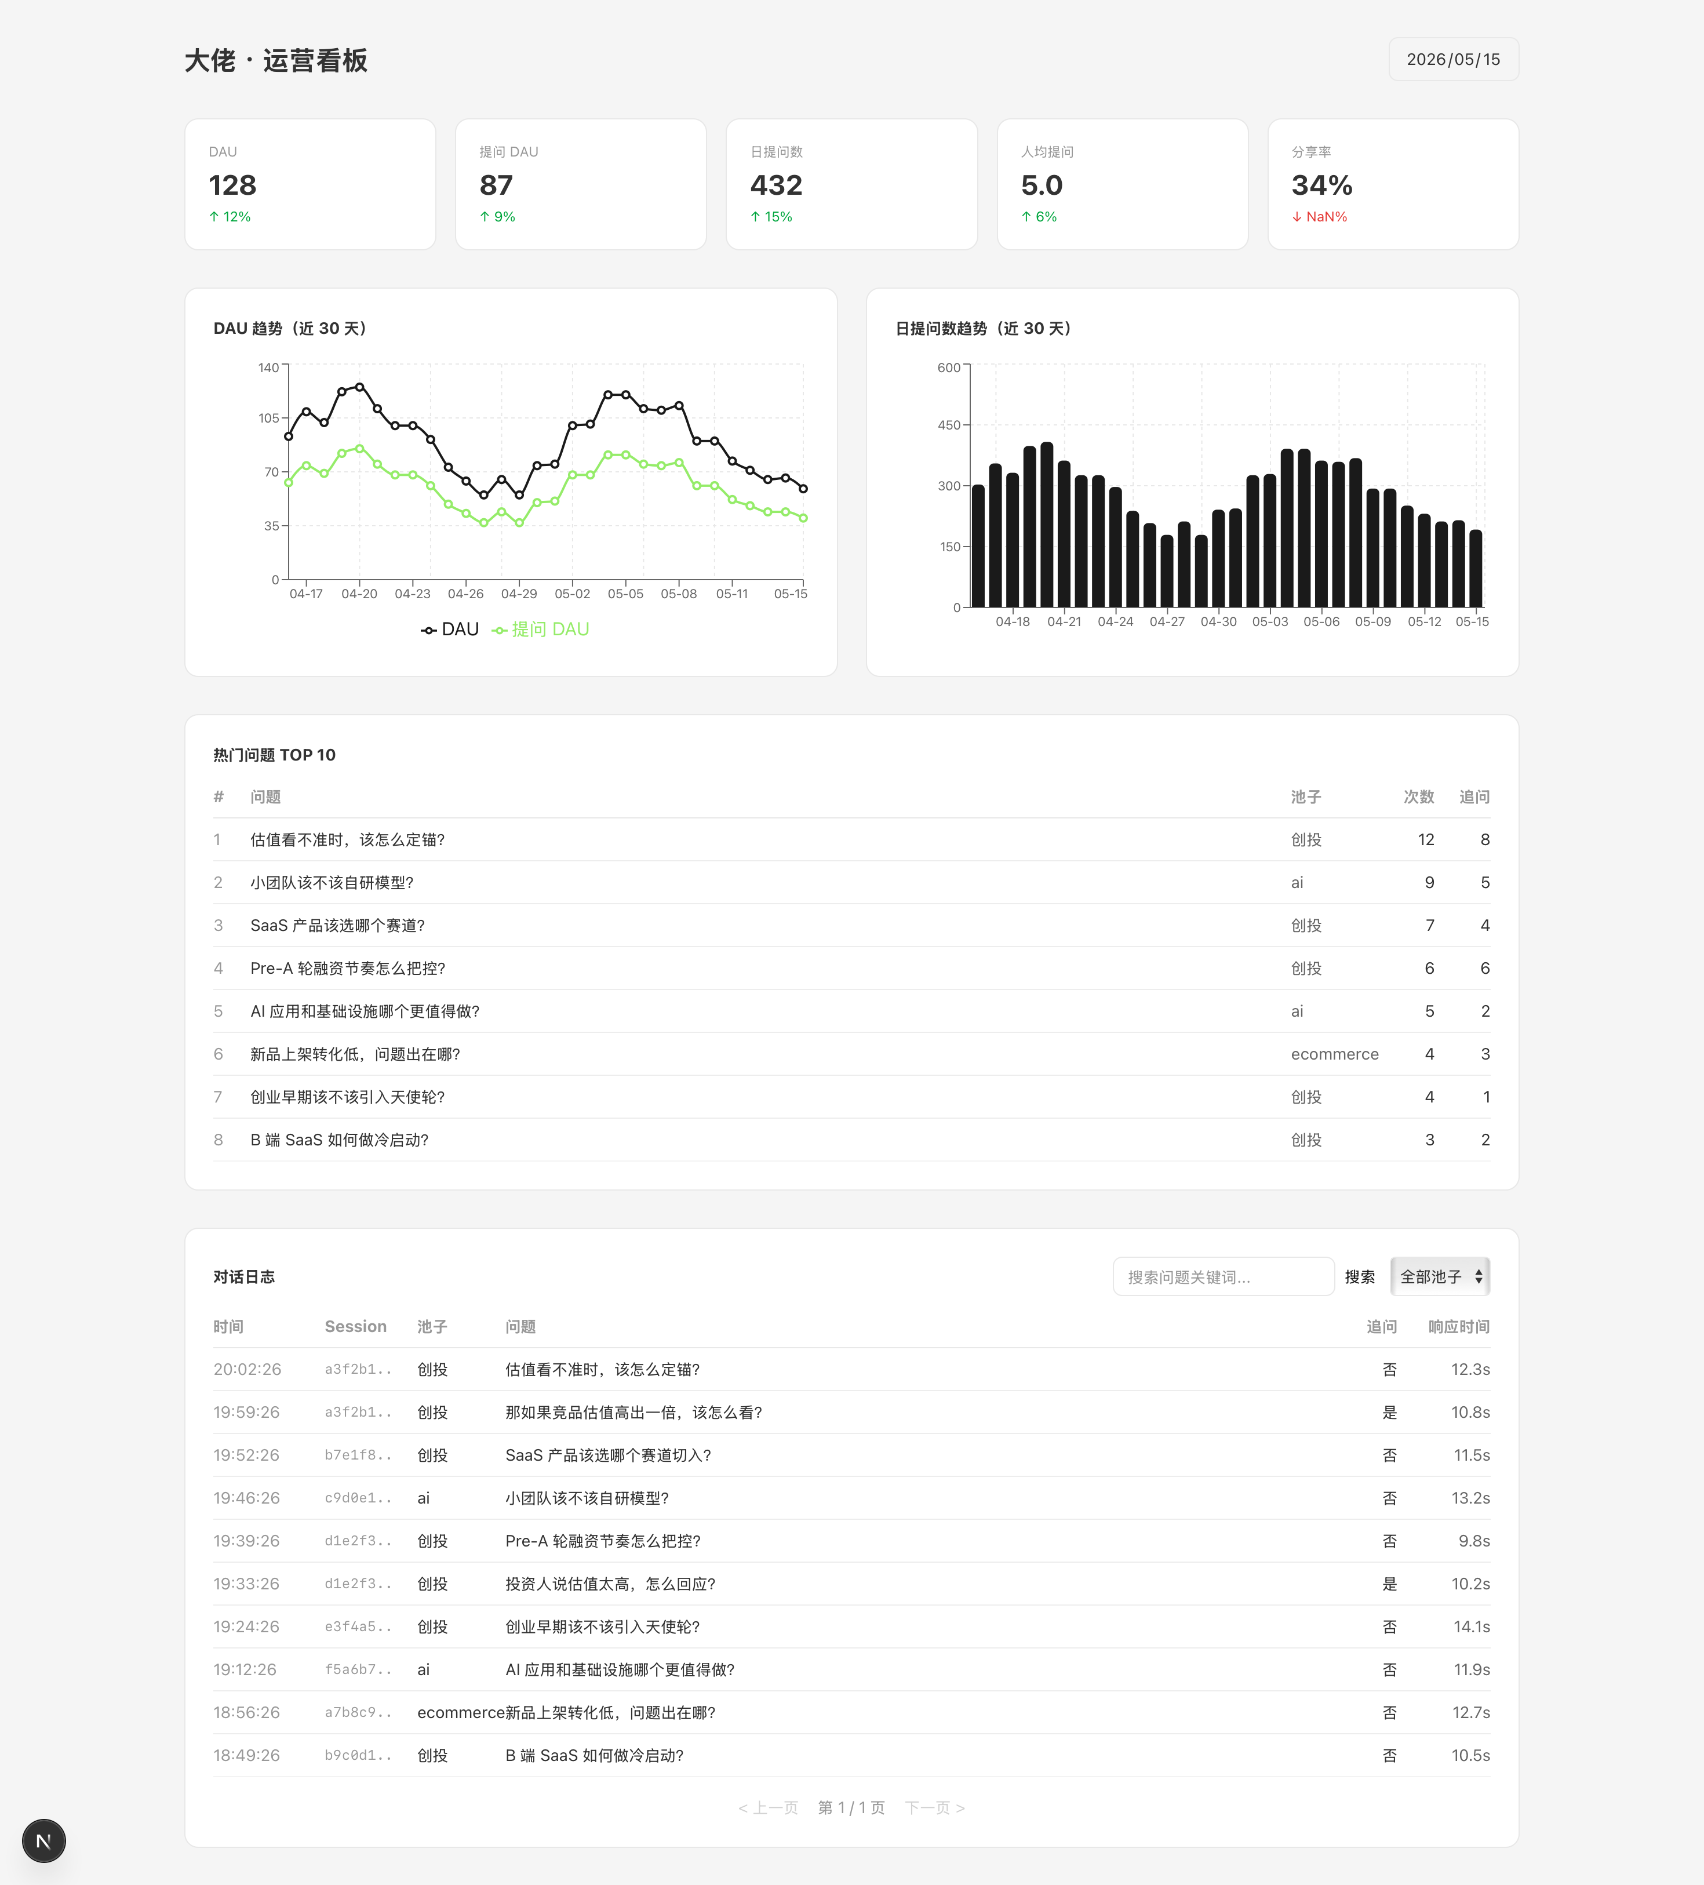Focus the 搜索问题关键词 input field
The height and width of the screenshot is (1885, 1704).
click(x=1222, y=1276)
